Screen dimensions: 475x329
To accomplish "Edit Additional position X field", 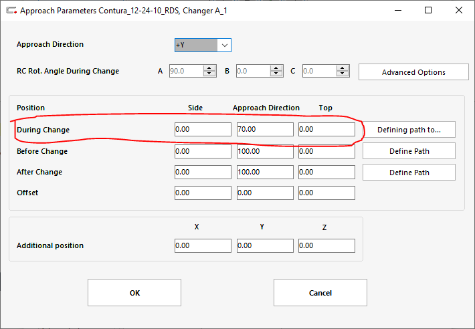I will click(x=202, y=246).
